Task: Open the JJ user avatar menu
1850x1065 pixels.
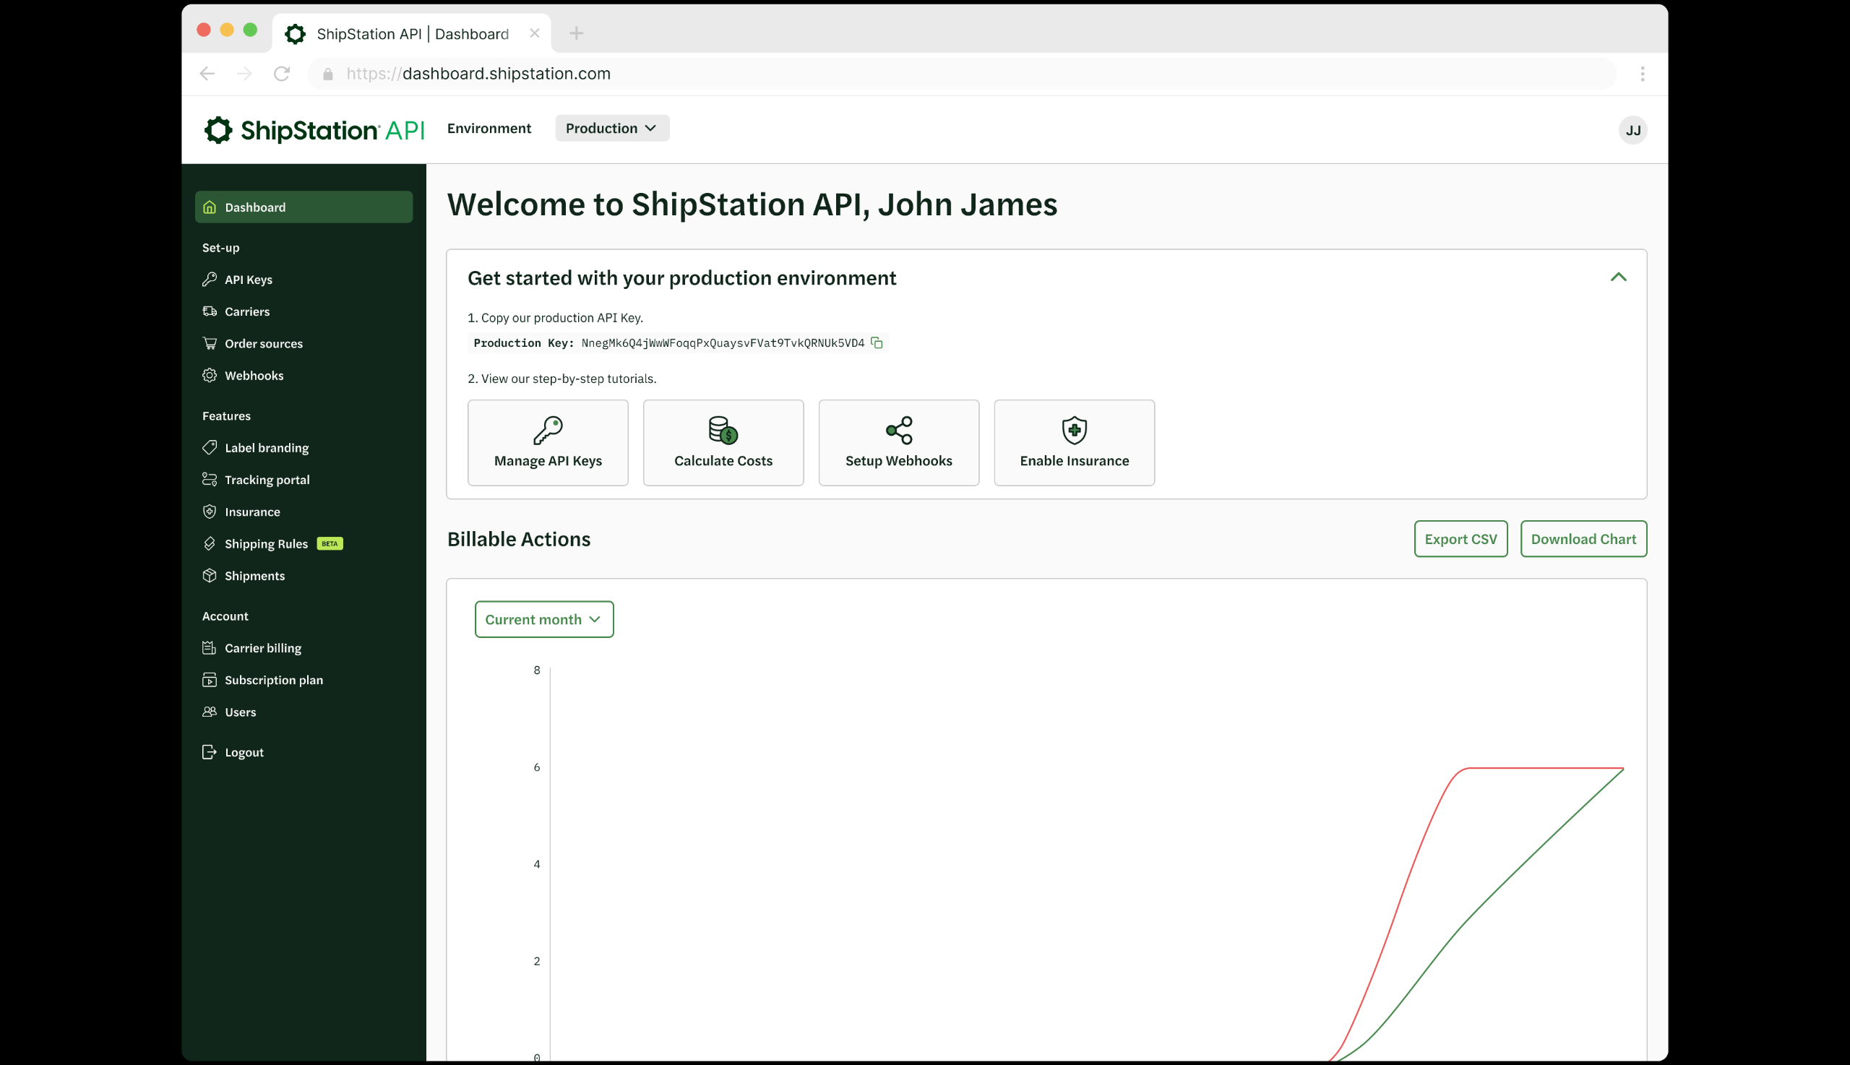Action: [1632, 130]
